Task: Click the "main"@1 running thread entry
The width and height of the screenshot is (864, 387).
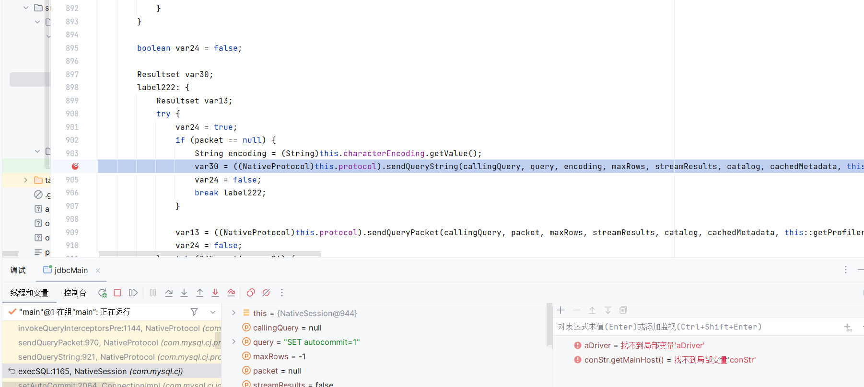Action: pos(74,312)
